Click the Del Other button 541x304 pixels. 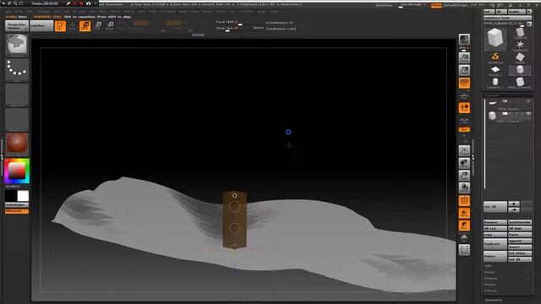tap(520, 253)
